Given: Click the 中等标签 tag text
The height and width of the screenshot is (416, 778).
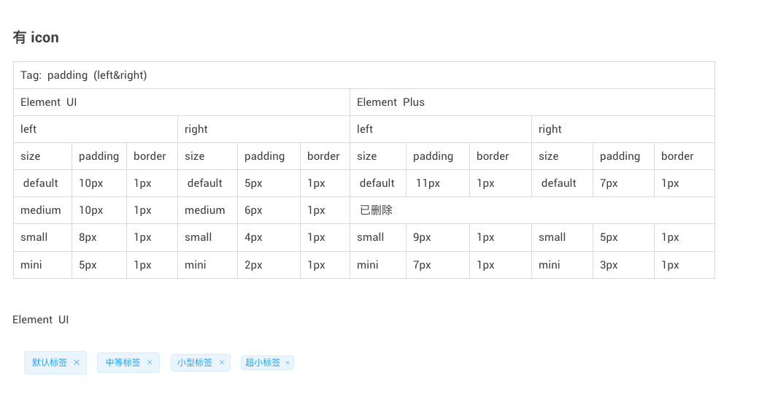Looking at the screenshot, I should (123, 363).
